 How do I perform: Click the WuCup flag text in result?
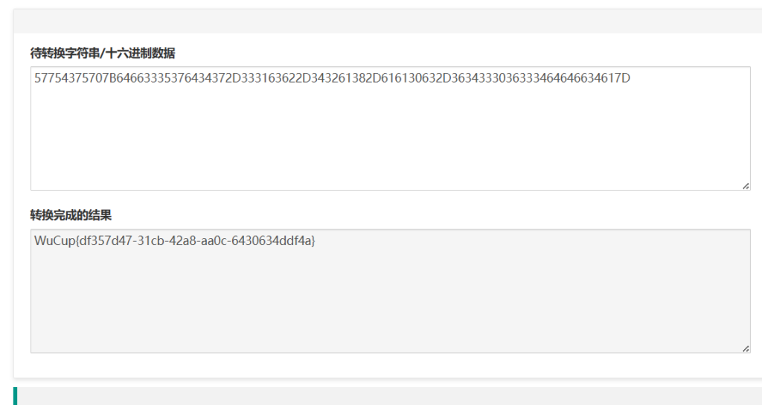pyautogui.click(x=175, y=240)
